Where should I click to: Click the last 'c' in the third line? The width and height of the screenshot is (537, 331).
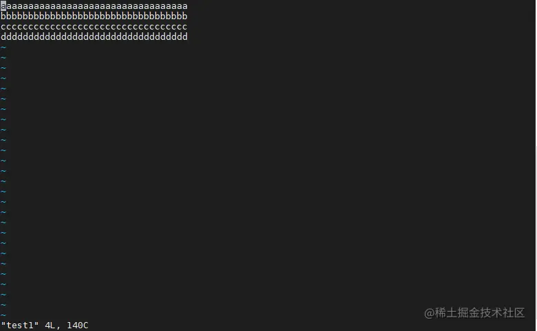[x=185, y=27]
